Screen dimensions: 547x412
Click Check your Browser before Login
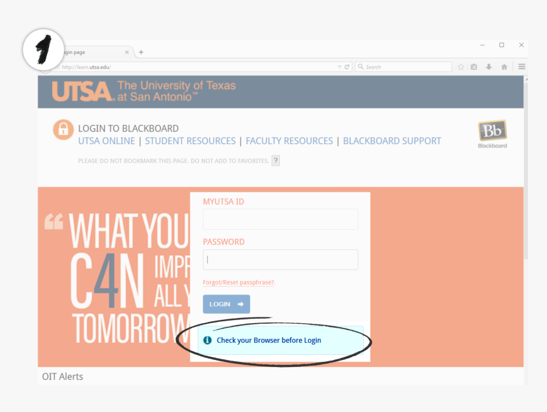pyautogui.click(x=268, y=340)
